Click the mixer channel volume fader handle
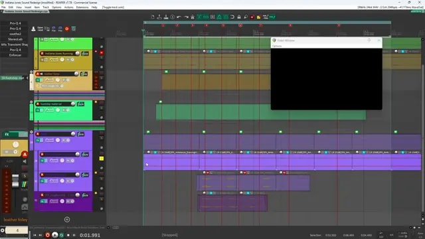 click(15, 181)
